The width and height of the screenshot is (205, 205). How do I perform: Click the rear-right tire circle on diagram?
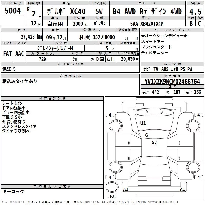(x=193, y=167)
